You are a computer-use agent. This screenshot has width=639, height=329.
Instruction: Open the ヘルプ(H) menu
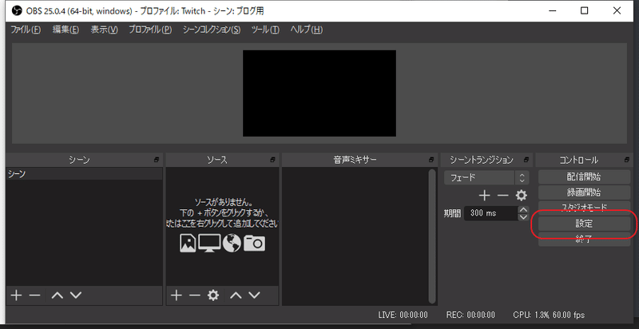click(307, 30)
